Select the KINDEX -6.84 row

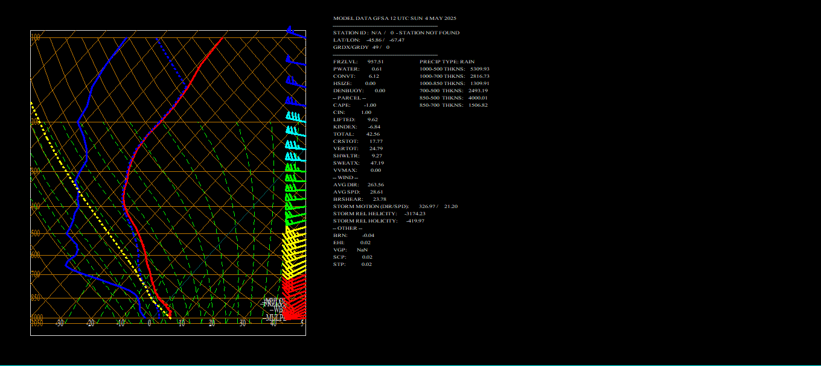pyautogui.click(x=357, y=127)
